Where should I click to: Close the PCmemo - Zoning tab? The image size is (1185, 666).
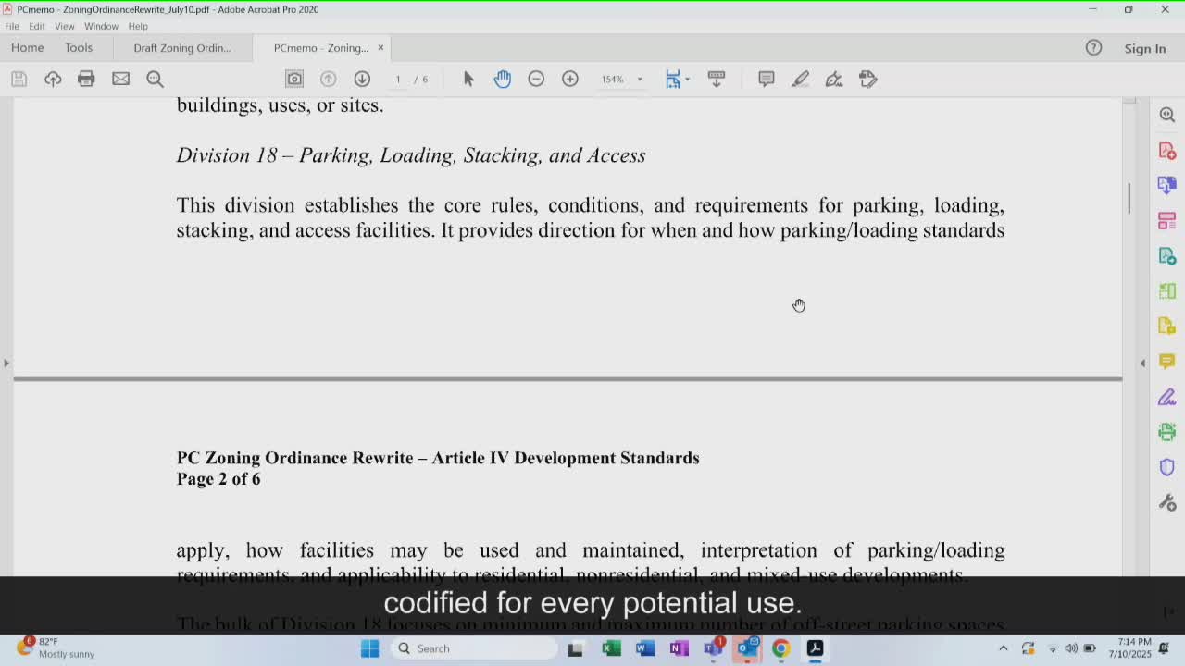380,48
